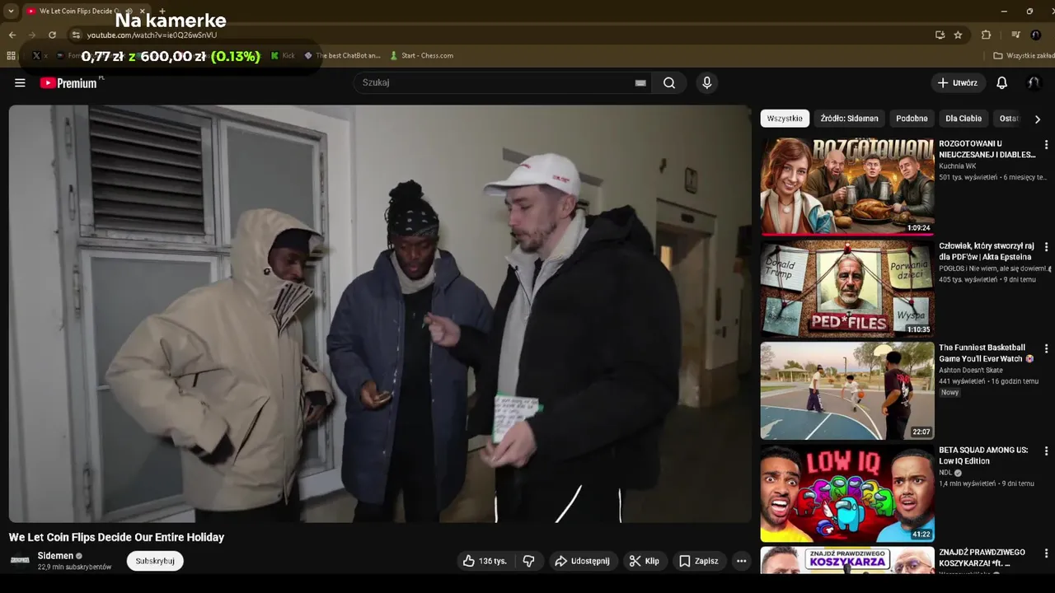This screenshot has height=593, width=1055.
Task: Open options for Funniest Basketball Game video
Action: pyautogui.click(x=1046, y=348)
